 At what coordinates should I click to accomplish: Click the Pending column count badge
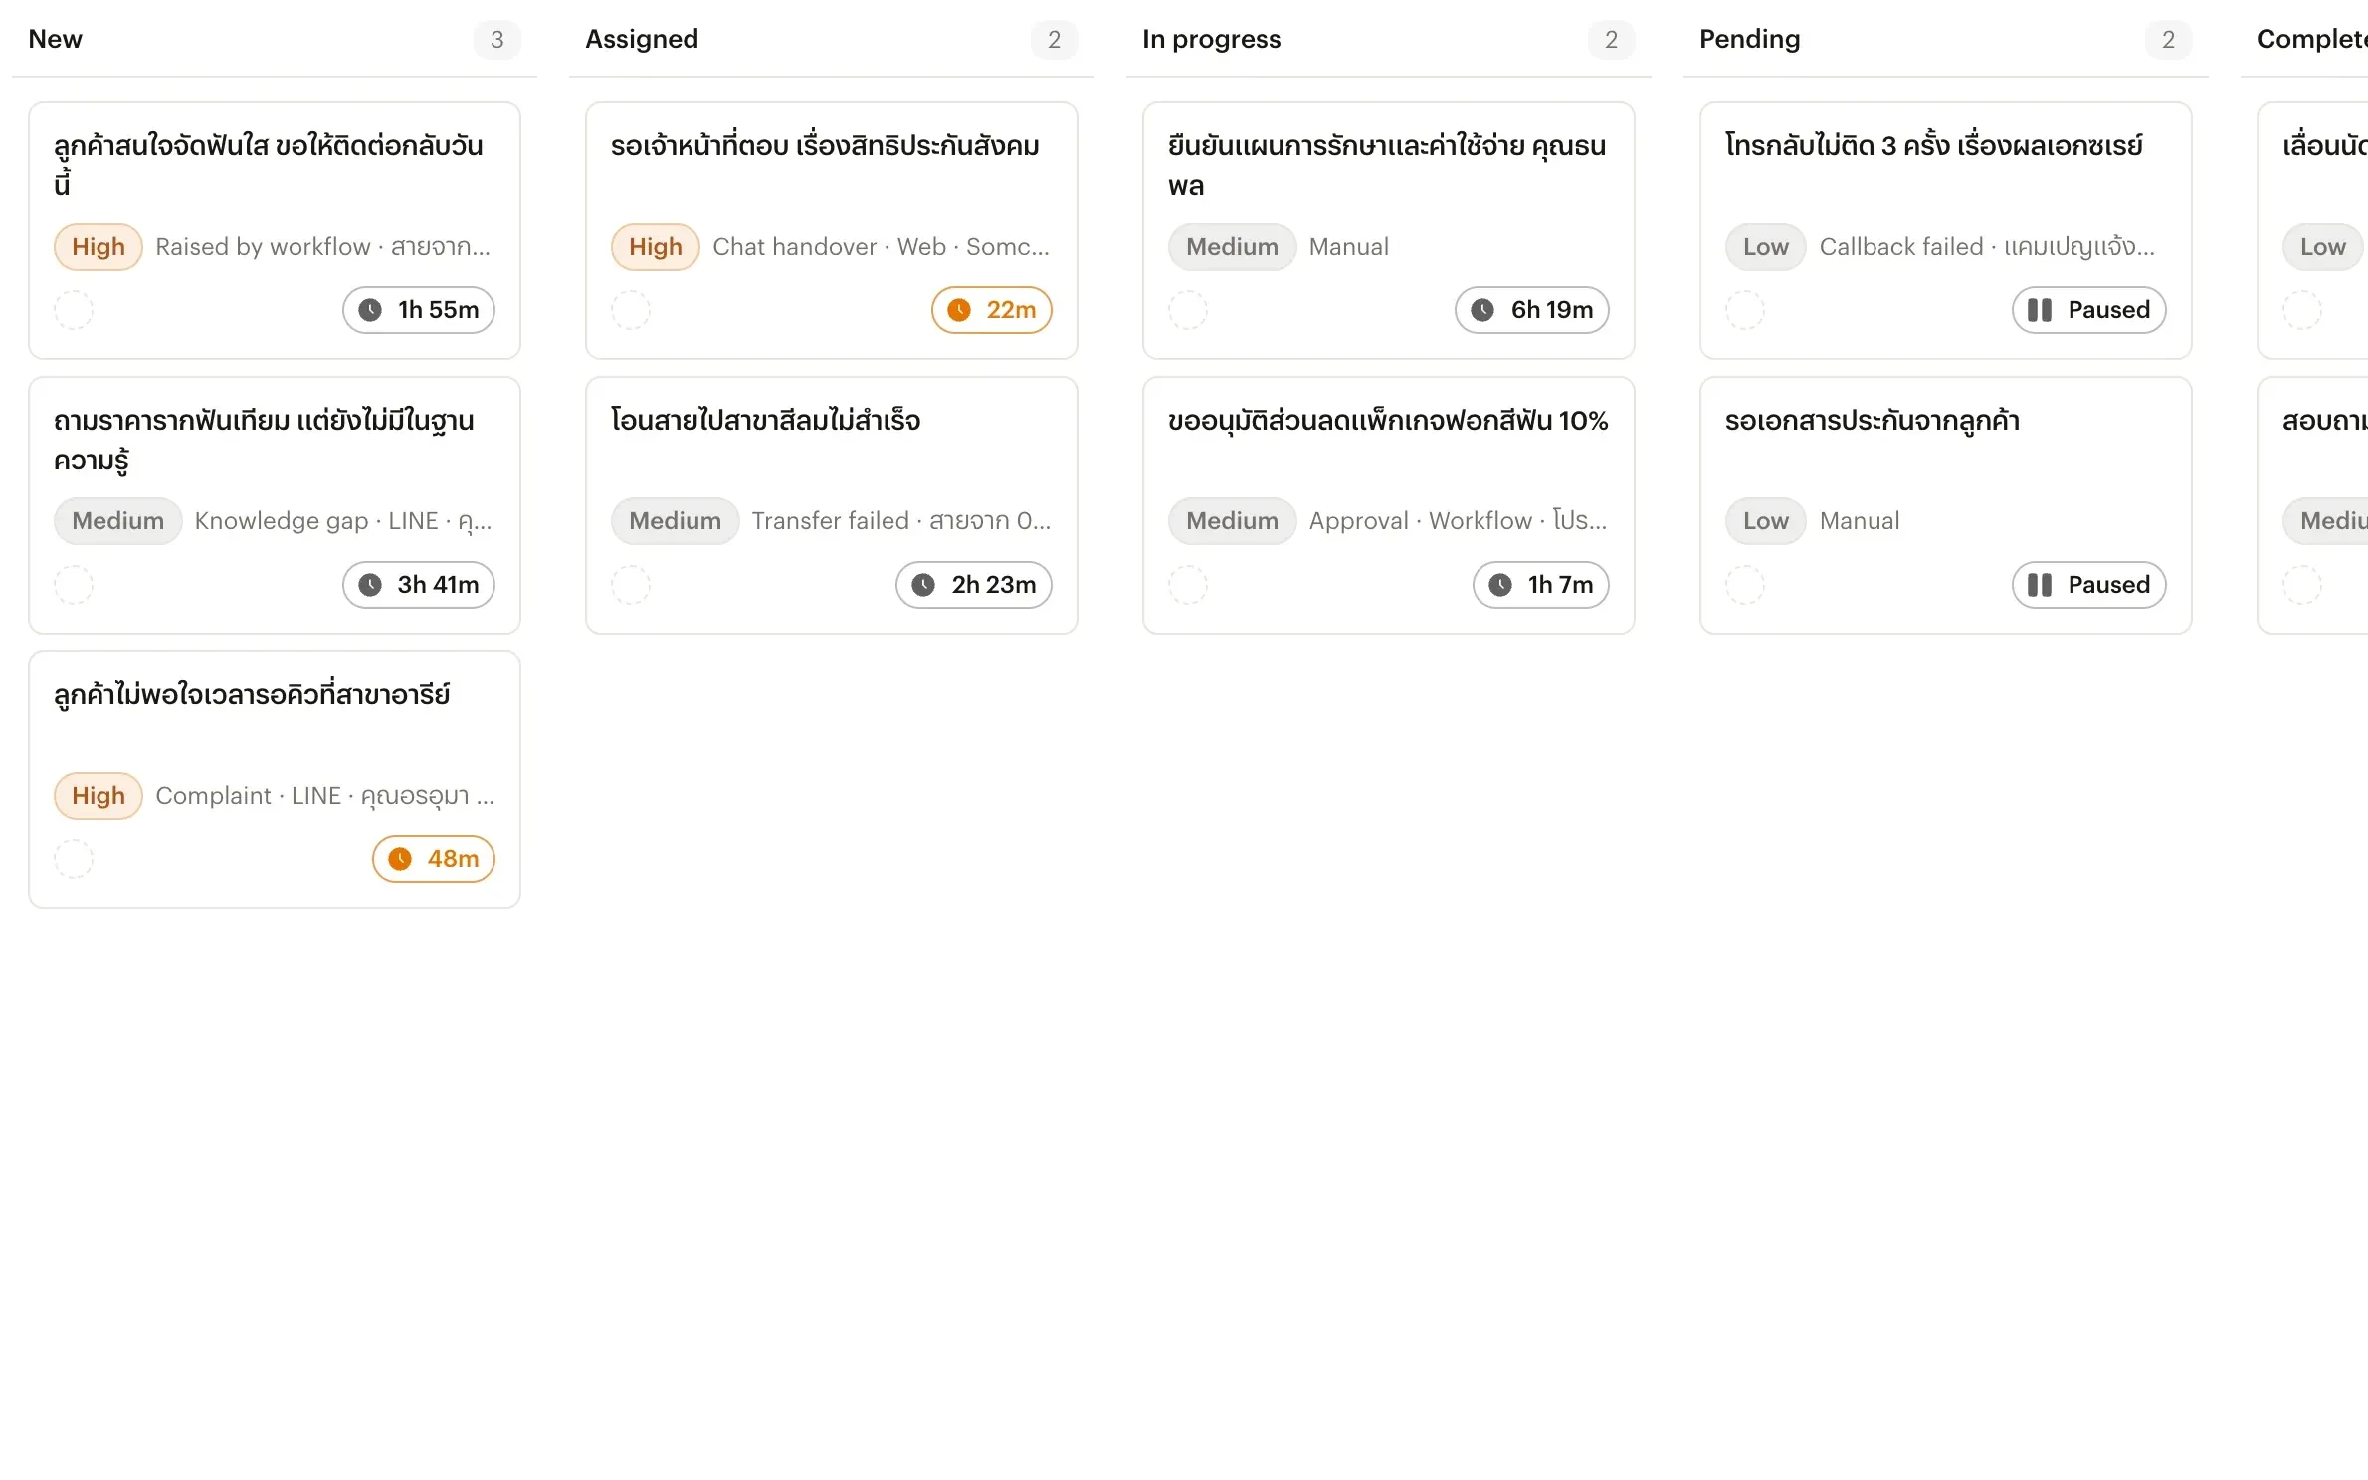2168,40
